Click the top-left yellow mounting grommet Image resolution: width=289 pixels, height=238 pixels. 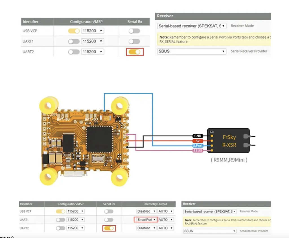49,106
